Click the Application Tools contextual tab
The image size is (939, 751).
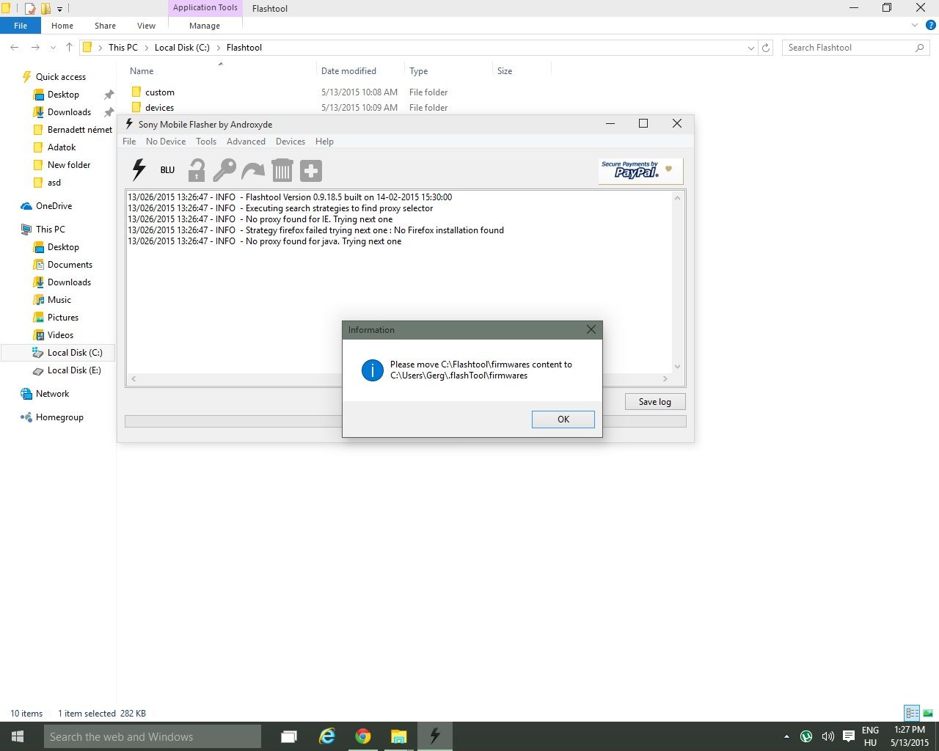205,8
